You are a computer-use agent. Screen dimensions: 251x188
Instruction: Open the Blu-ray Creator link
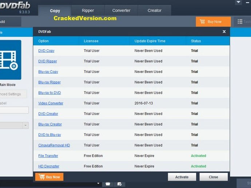pos(50,124)
